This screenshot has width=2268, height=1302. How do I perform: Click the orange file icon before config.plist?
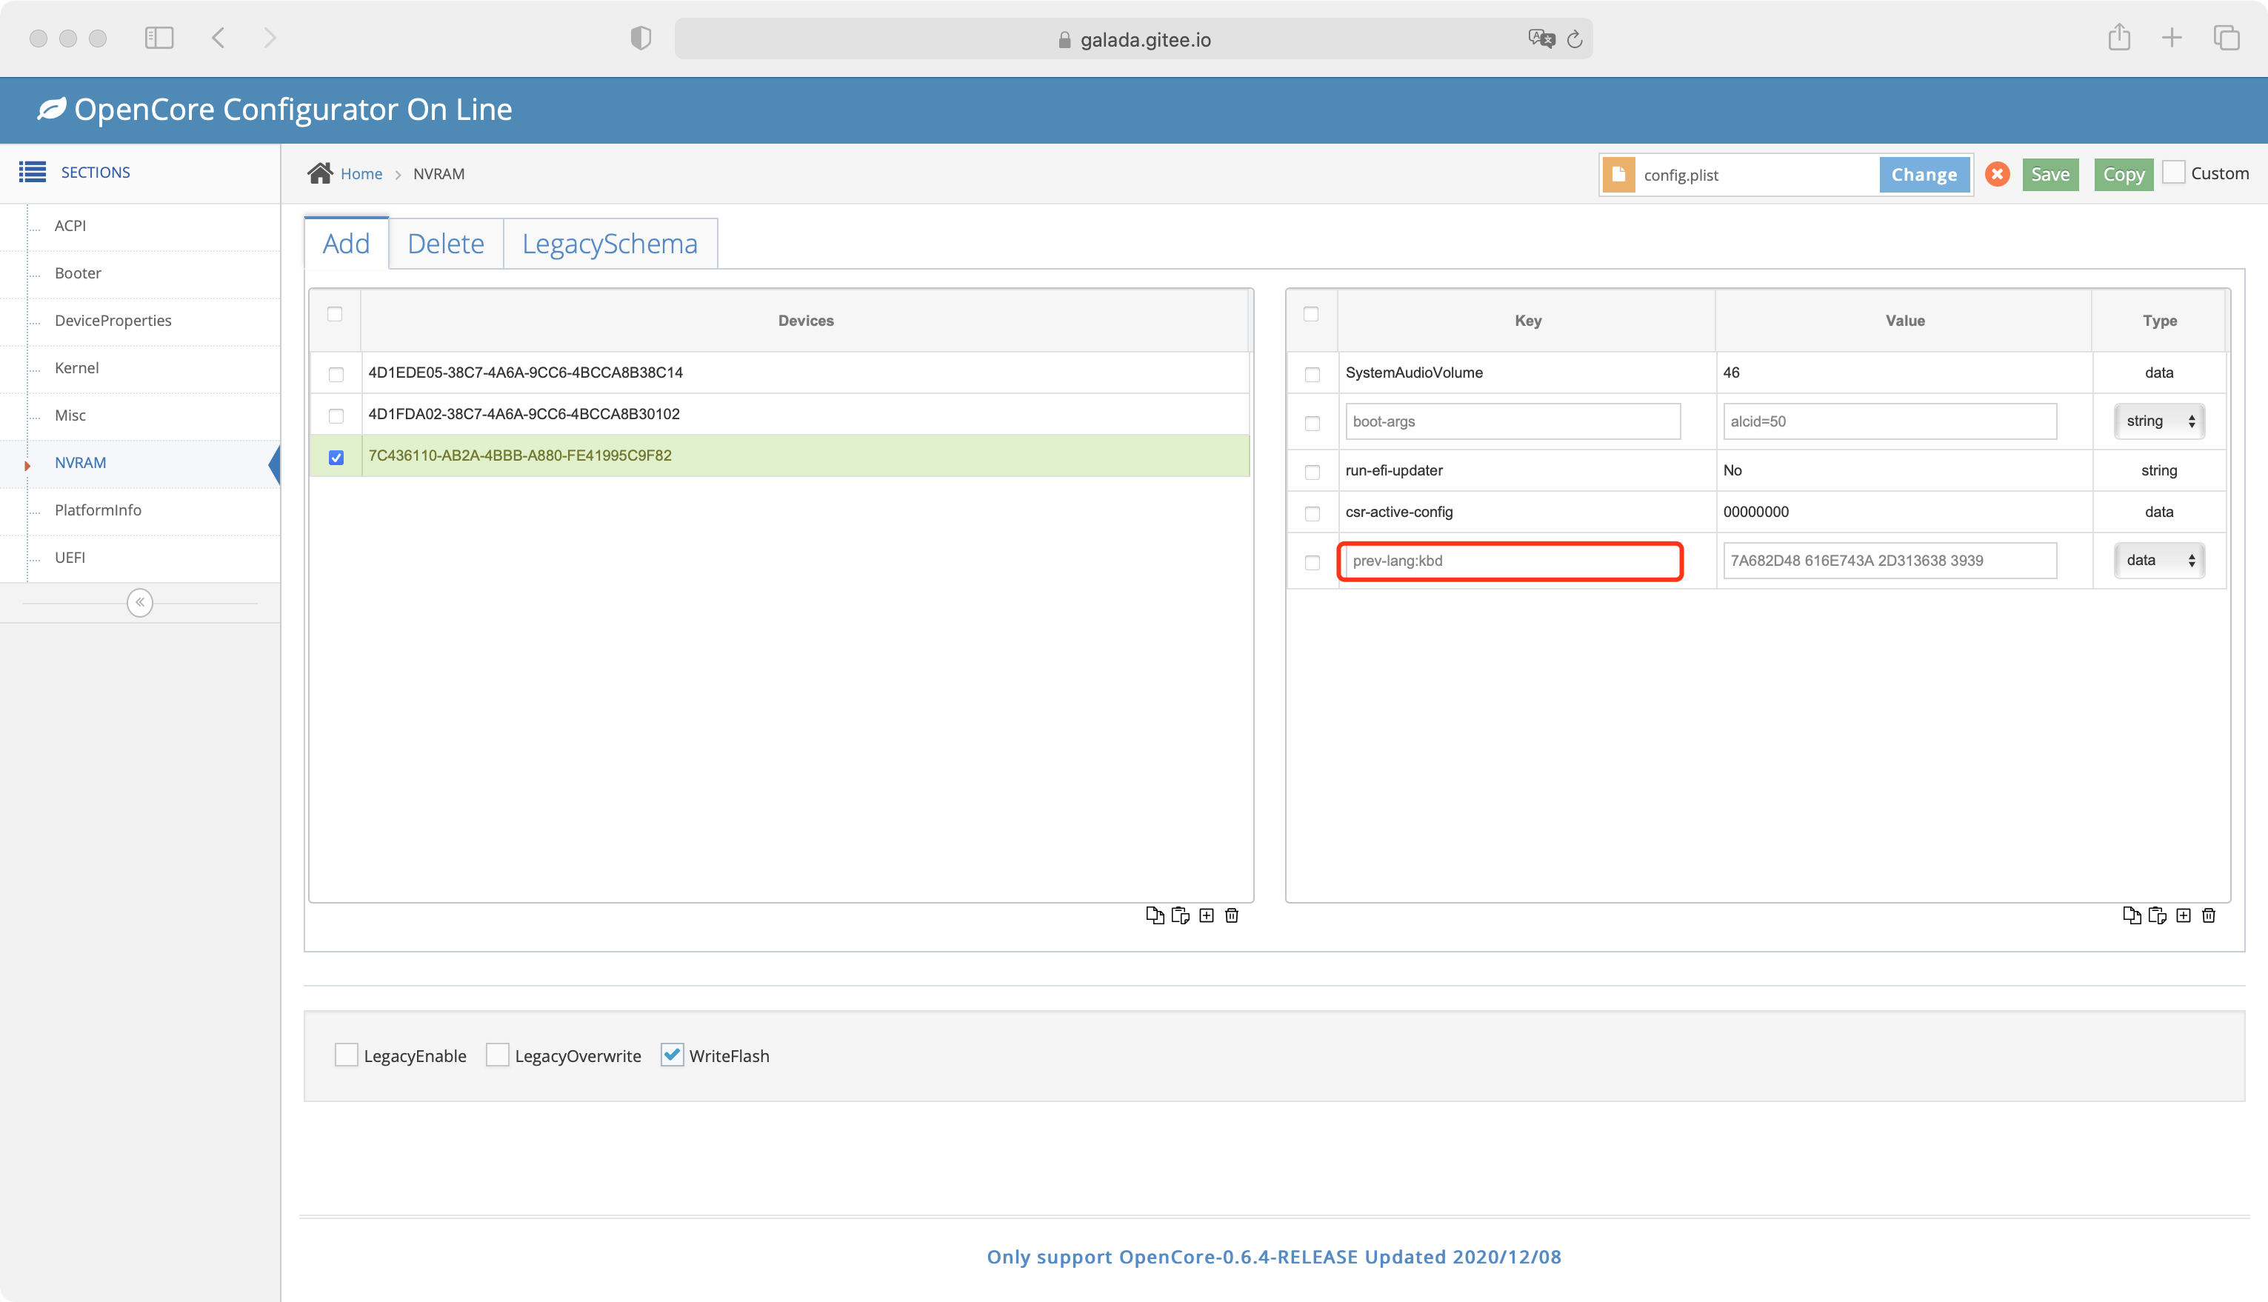click(1618, 174)
